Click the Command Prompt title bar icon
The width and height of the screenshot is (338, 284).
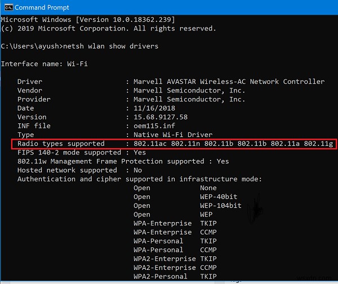tap(8, 7)
